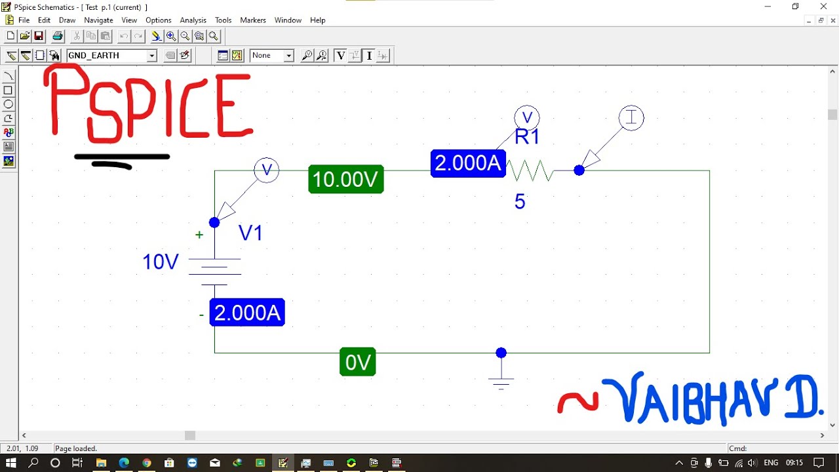The width and height of the screenshot is (839, 472).
Task: Select the Draw Circle tool
Action: tap(9, 104)
